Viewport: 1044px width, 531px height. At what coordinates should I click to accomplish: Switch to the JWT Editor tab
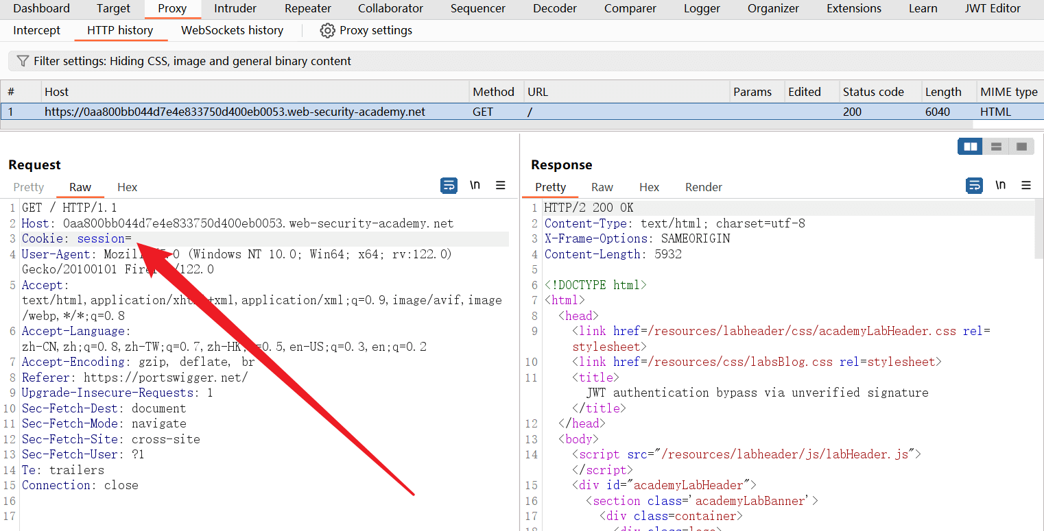pyautogui.click(x=993, y=9)
